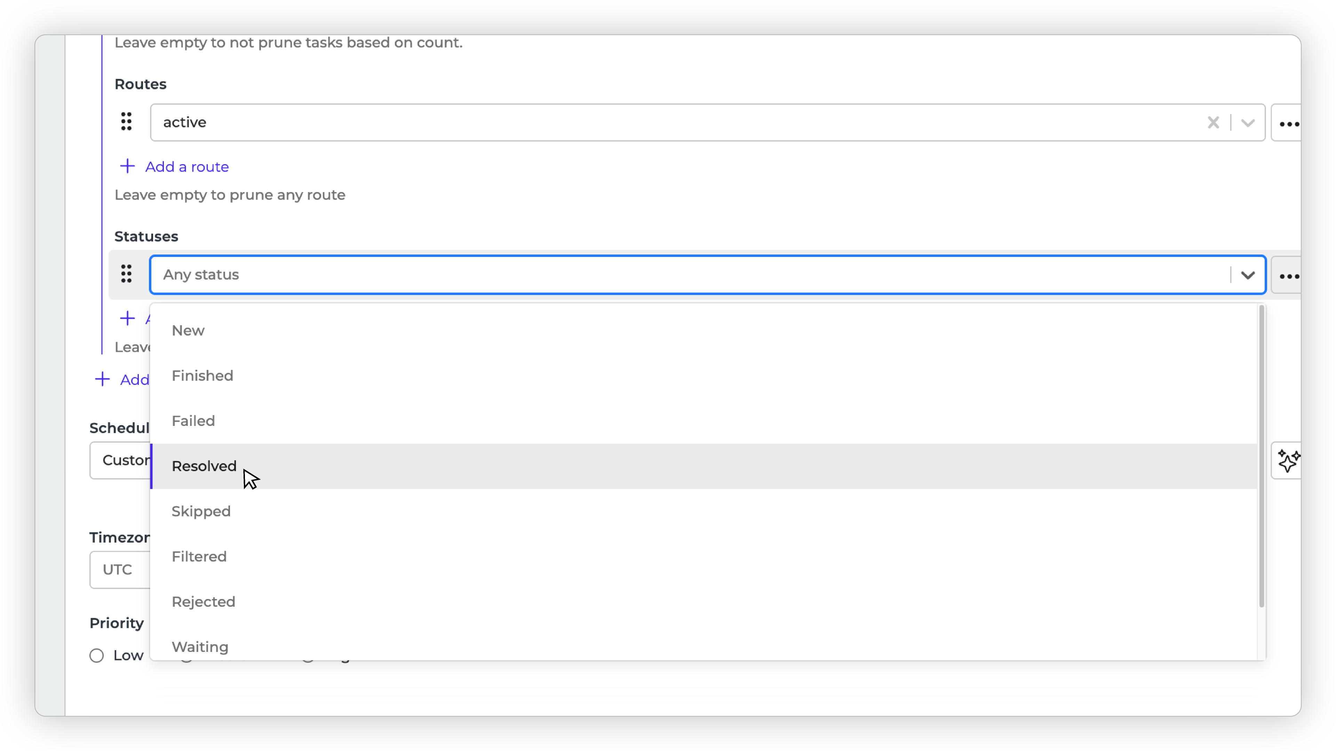Focus the Any status search field
Screen dimensions: 1336x751
pos(674,275)
